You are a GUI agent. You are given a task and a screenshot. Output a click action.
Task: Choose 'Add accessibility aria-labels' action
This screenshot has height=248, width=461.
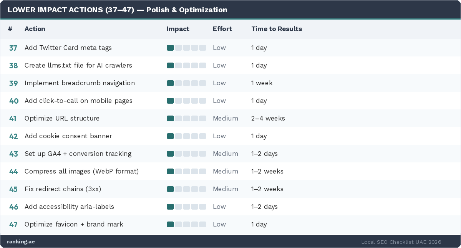[69, 207]
